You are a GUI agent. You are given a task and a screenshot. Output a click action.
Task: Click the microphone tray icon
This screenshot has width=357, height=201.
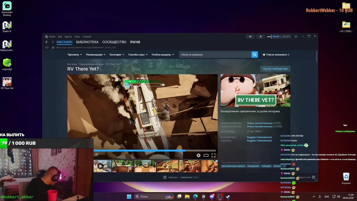(x=320, y=197)
